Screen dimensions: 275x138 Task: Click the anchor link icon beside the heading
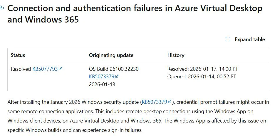[x=2, y=8]
